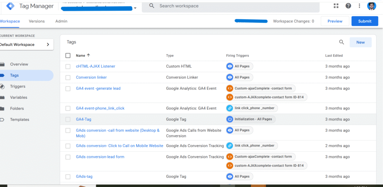Click the Last Edited column header

click(x=334, y=56)
